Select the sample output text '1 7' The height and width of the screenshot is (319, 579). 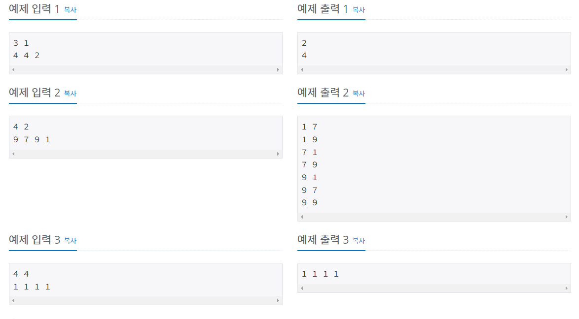[308, 127]
